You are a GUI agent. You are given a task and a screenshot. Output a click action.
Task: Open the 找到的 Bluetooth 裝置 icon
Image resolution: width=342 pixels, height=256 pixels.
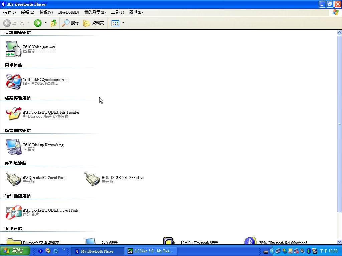tap(169, 241)
